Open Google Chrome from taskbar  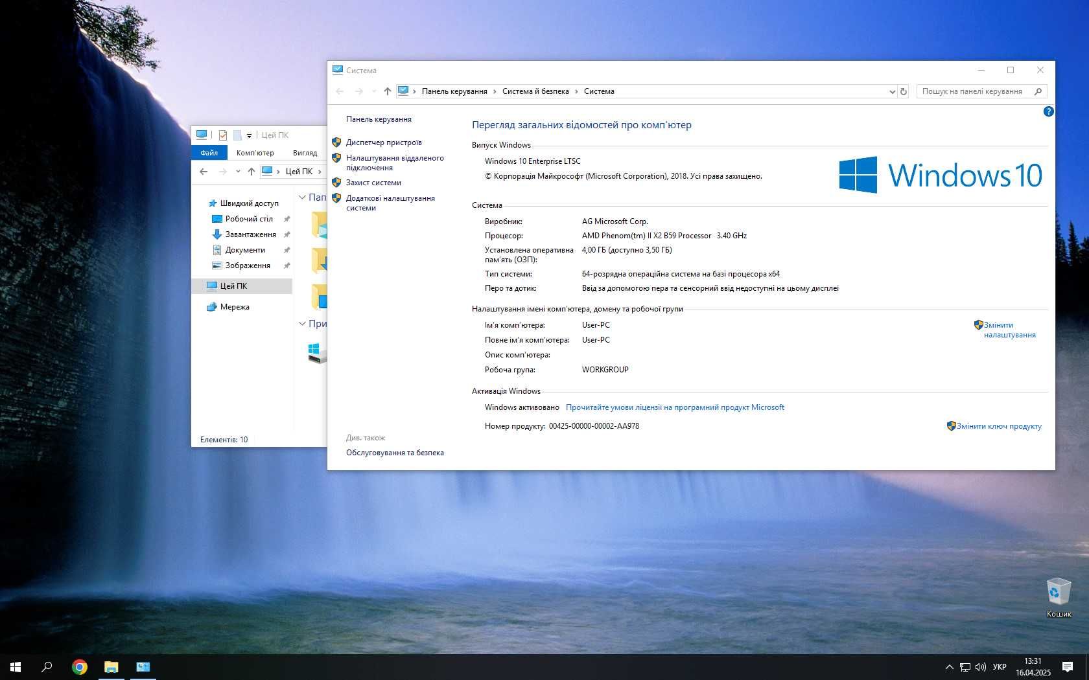tap(80, 666)
